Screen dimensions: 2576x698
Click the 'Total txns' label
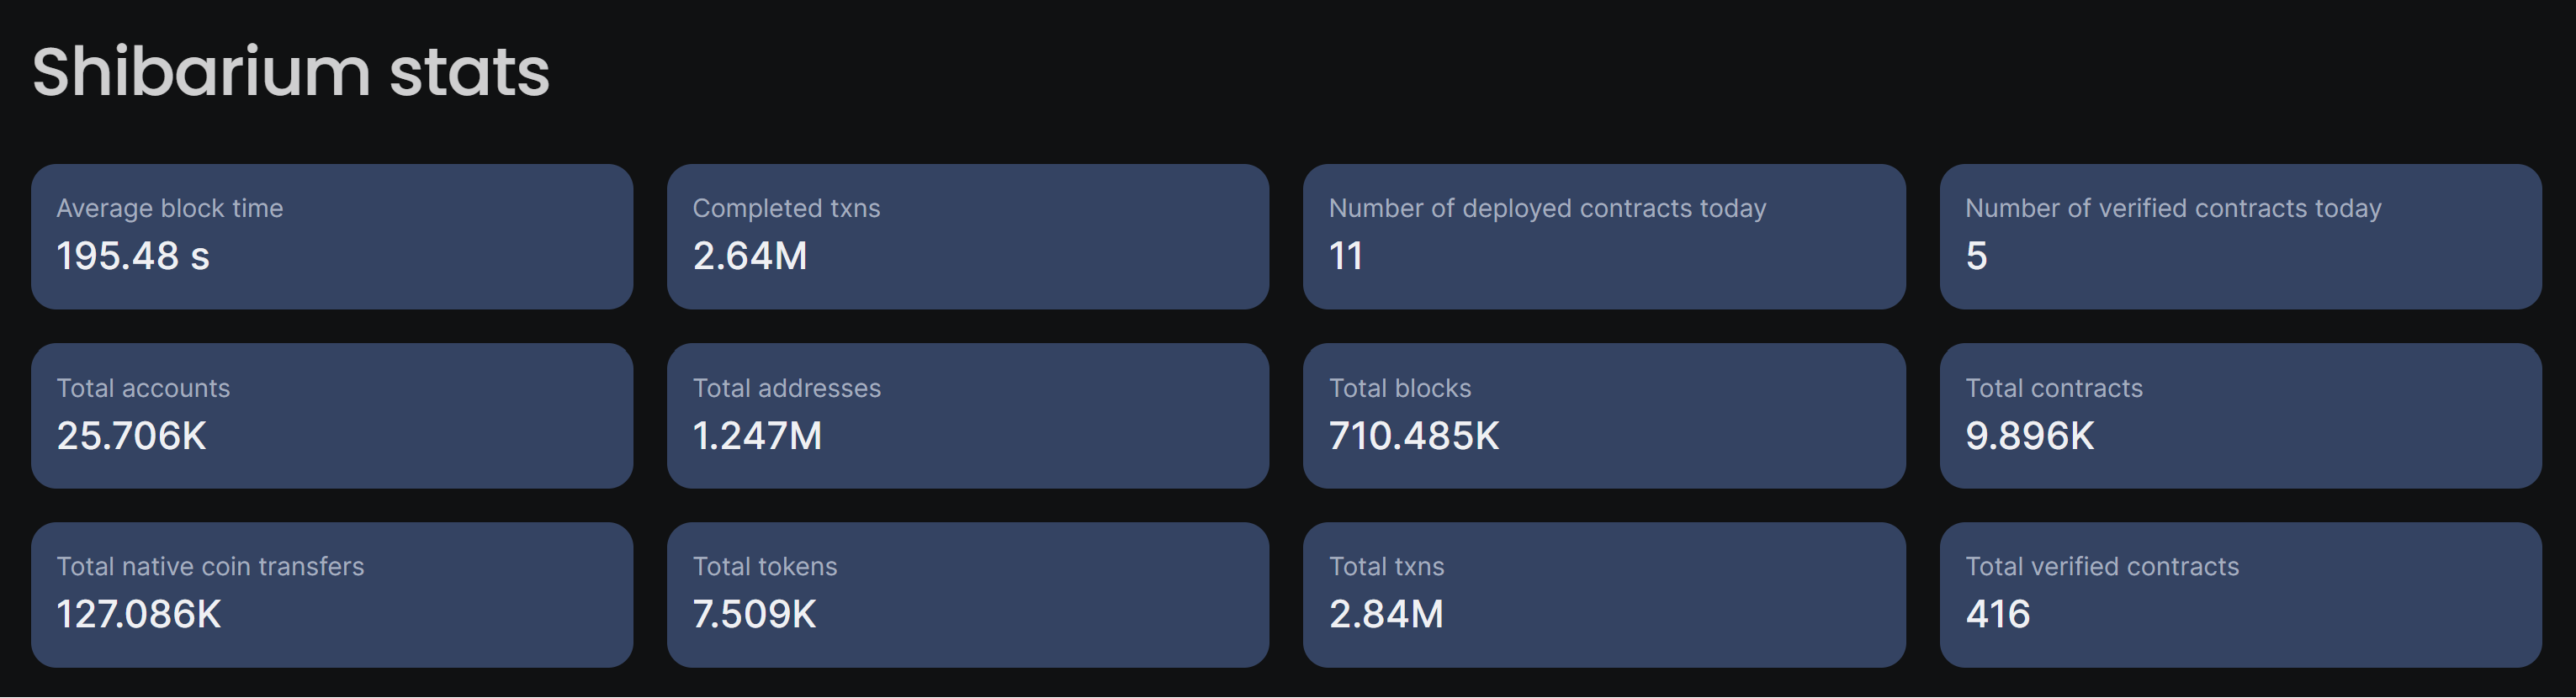click(1386, 566)
